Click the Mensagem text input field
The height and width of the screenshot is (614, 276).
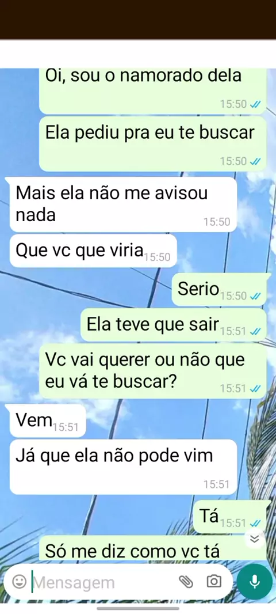coord(103,582)
